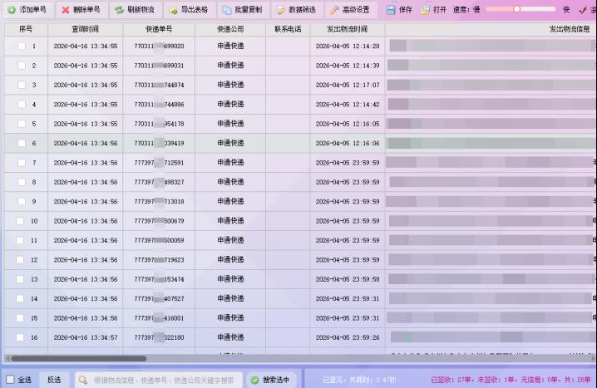Click the 批量复制 batch copy icon

tap(226, 10)
